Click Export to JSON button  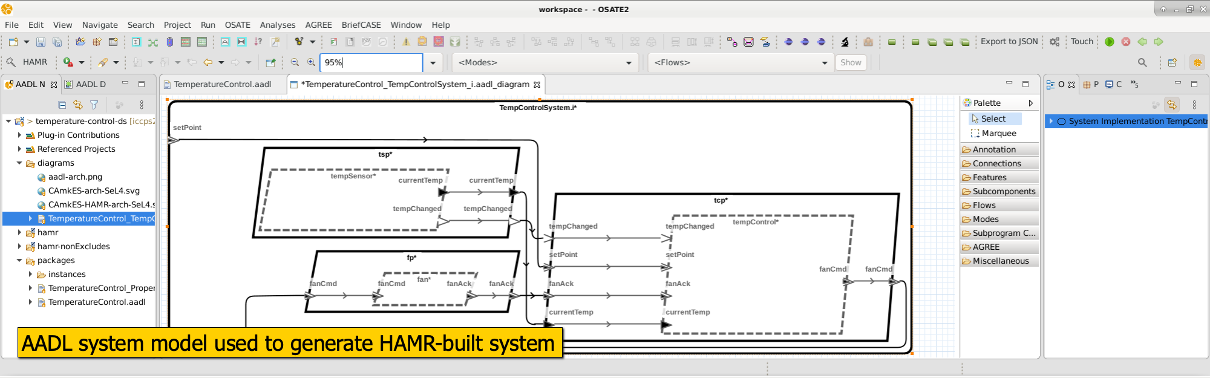point(1009,41)
